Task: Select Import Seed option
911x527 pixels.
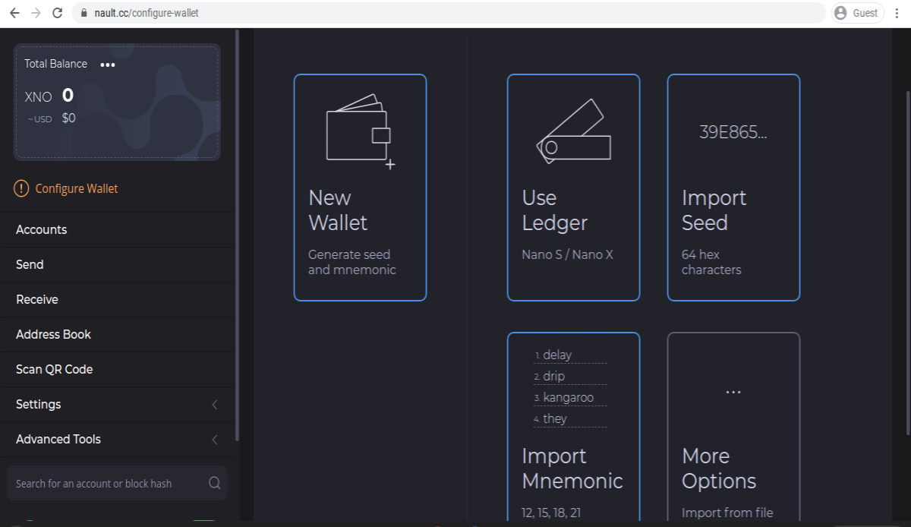Action: click(x=733, y=188)
